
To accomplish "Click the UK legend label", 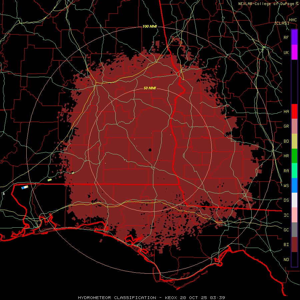I will (x=286, y=52).
